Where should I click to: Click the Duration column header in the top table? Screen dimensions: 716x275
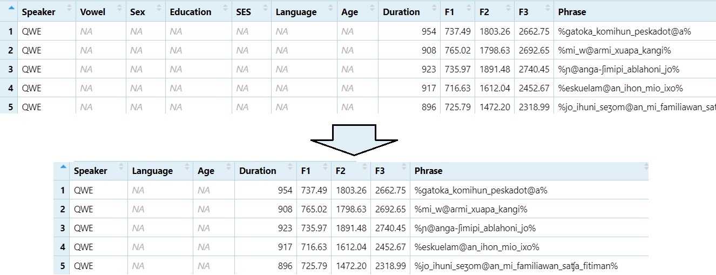(x=401, y=12)
